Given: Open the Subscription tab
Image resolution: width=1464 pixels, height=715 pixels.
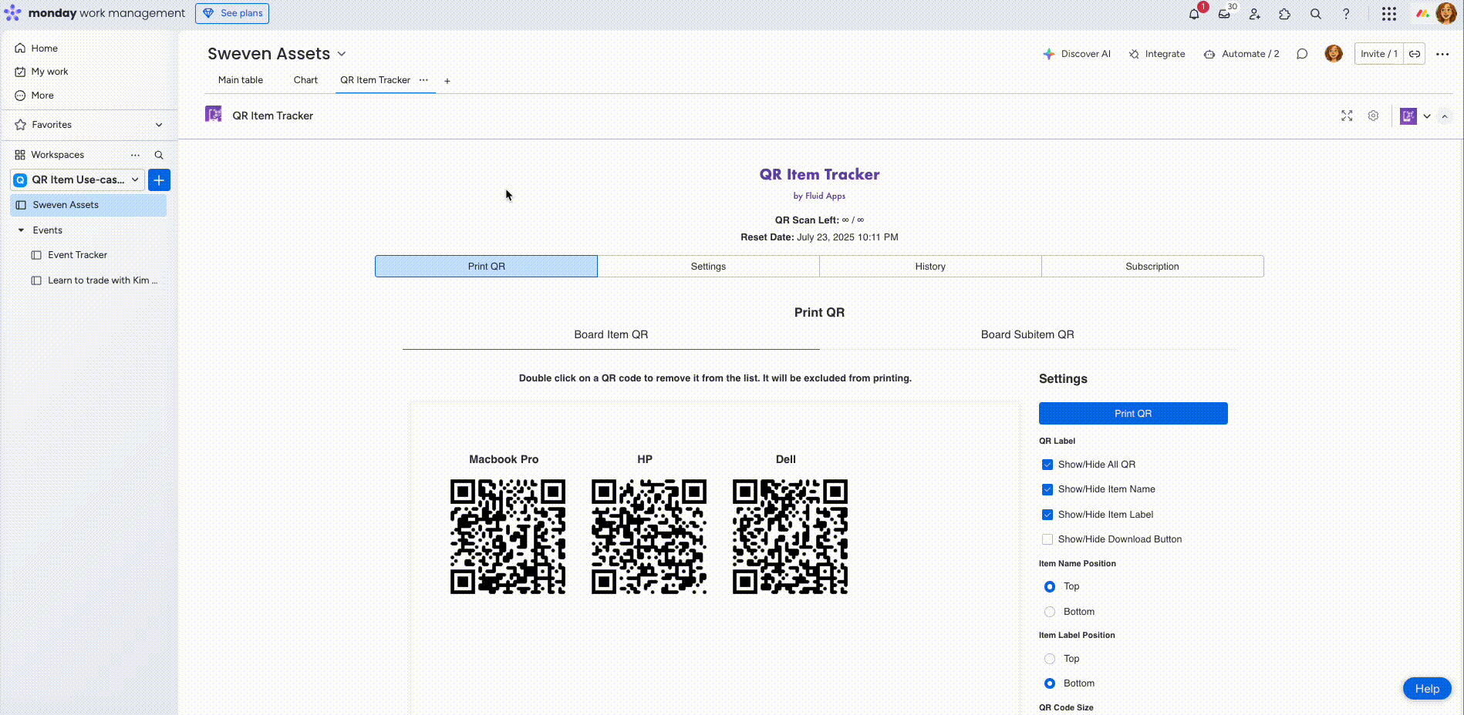Looking at the screenshot, I should (x=1152, y=267).
